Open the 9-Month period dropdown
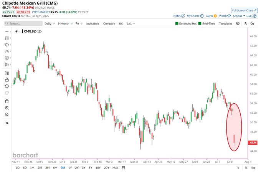The image size is (261, 172). coord(65,24)
